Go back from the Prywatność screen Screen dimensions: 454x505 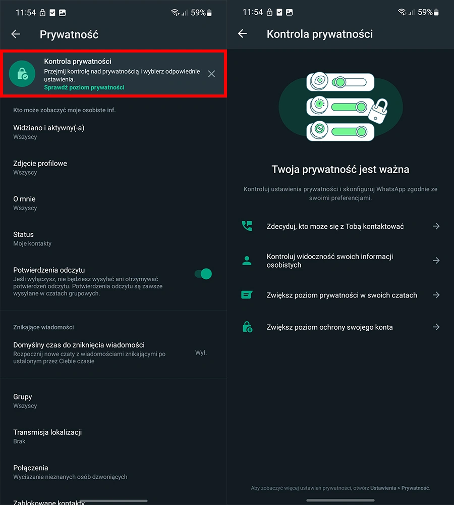tap(16, 34)
